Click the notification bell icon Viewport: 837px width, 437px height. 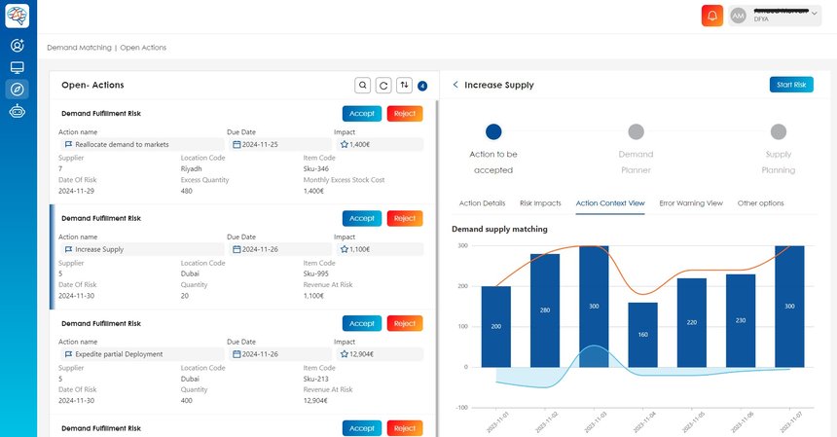coord(712,16)
